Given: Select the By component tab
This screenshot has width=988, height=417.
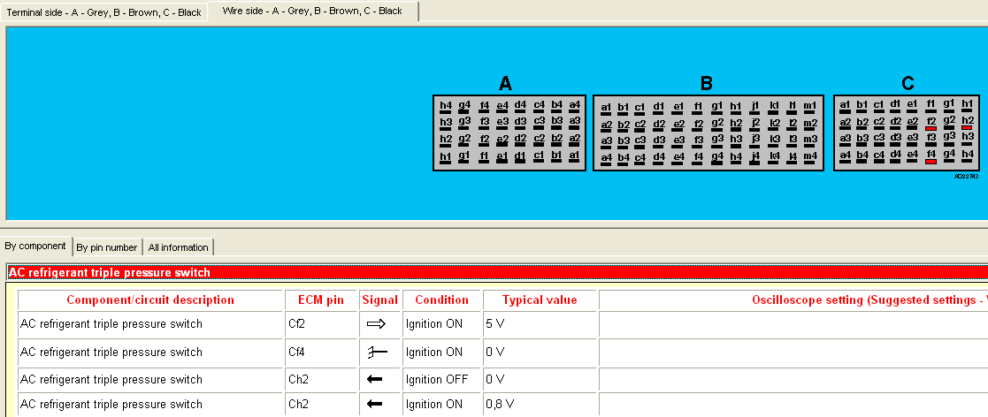Looking at the screenshot, I should 35,246.
